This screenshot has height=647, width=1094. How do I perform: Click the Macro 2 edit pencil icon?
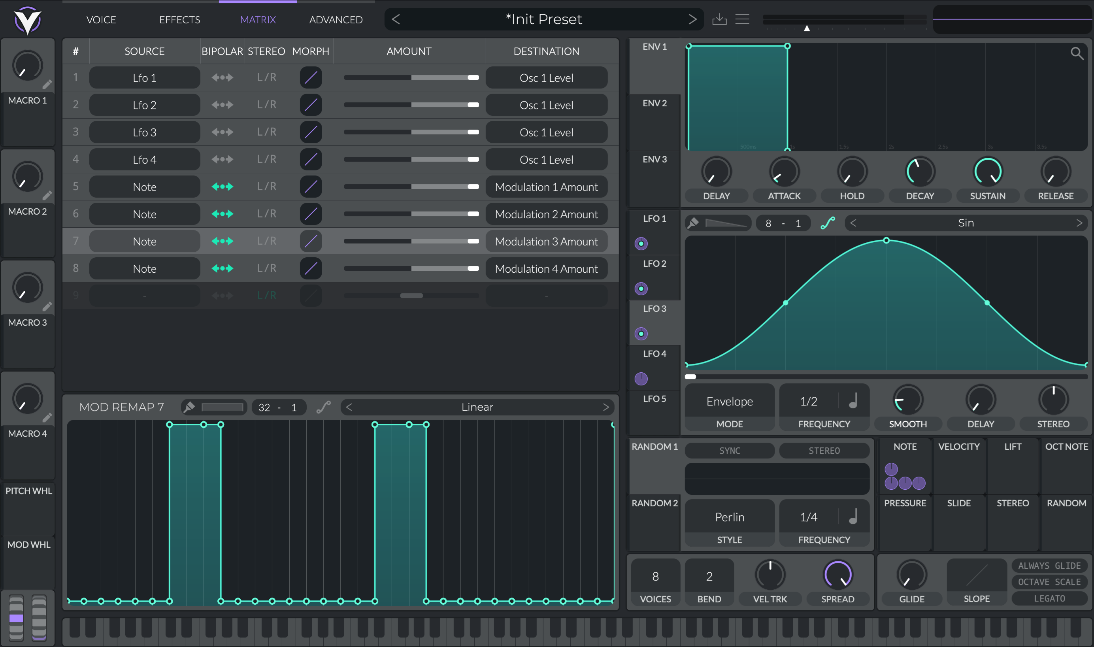[47, 195]
